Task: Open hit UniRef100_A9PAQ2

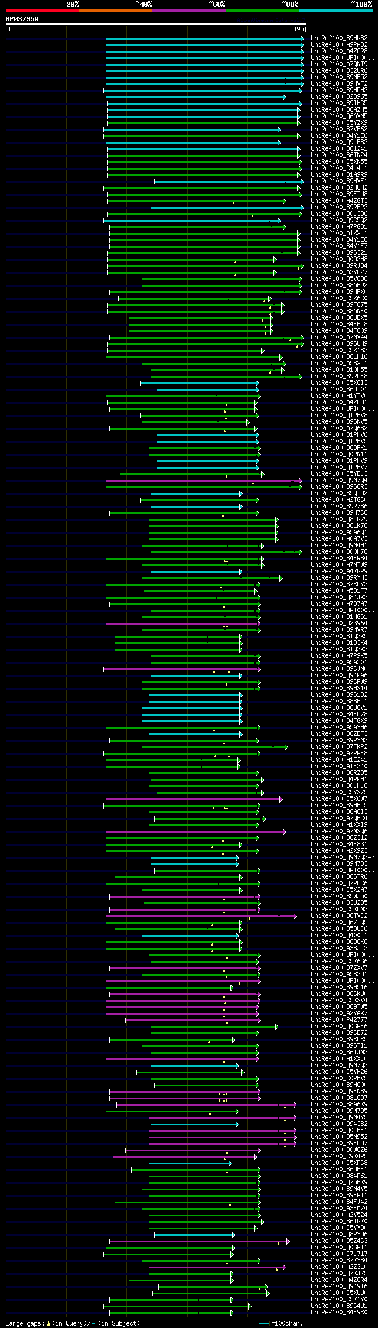Action: (339, 44)
